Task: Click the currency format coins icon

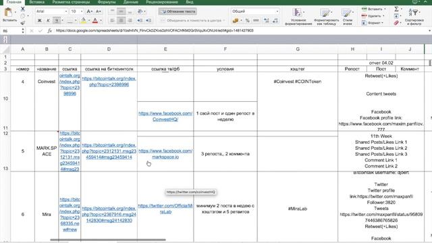Action: [236, 20]
